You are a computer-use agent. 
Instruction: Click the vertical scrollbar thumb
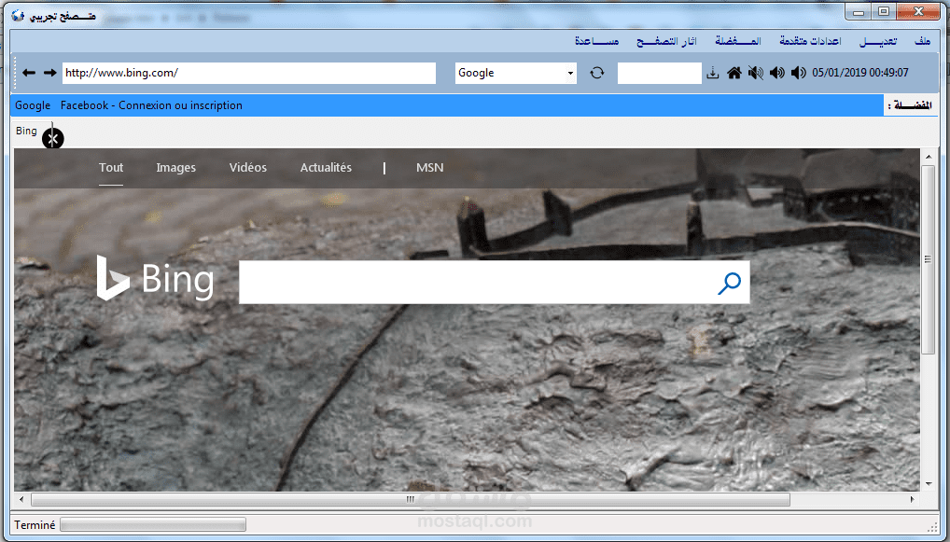point(928,259)
